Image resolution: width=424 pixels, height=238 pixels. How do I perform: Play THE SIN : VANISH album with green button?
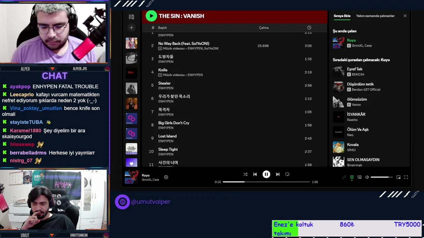pyautogui.click(x=151, y=16)
